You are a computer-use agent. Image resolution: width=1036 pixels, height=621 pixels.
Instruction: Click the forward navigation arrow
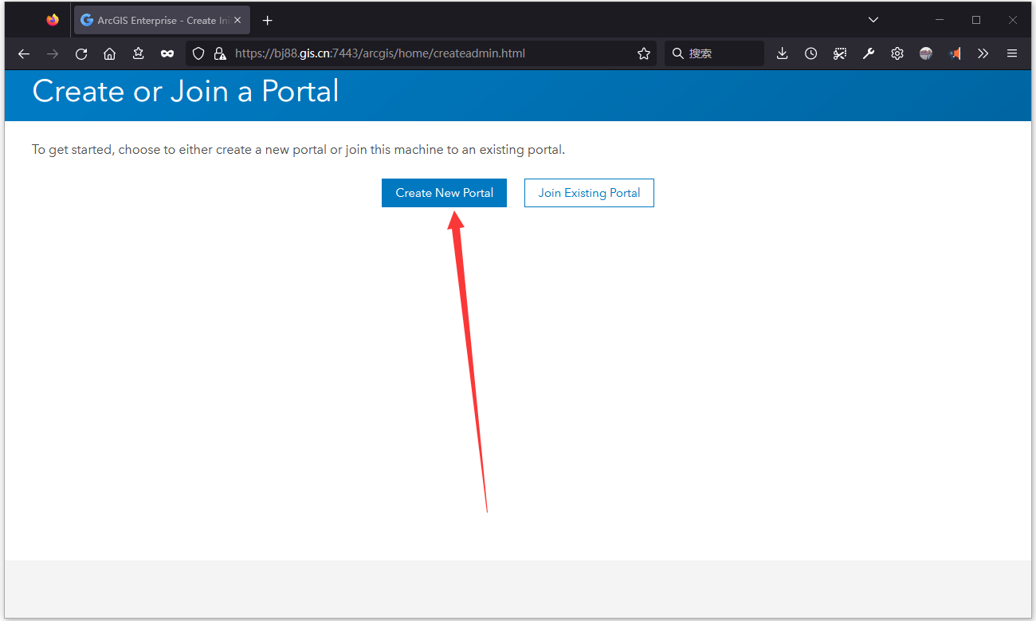(53, 53)
